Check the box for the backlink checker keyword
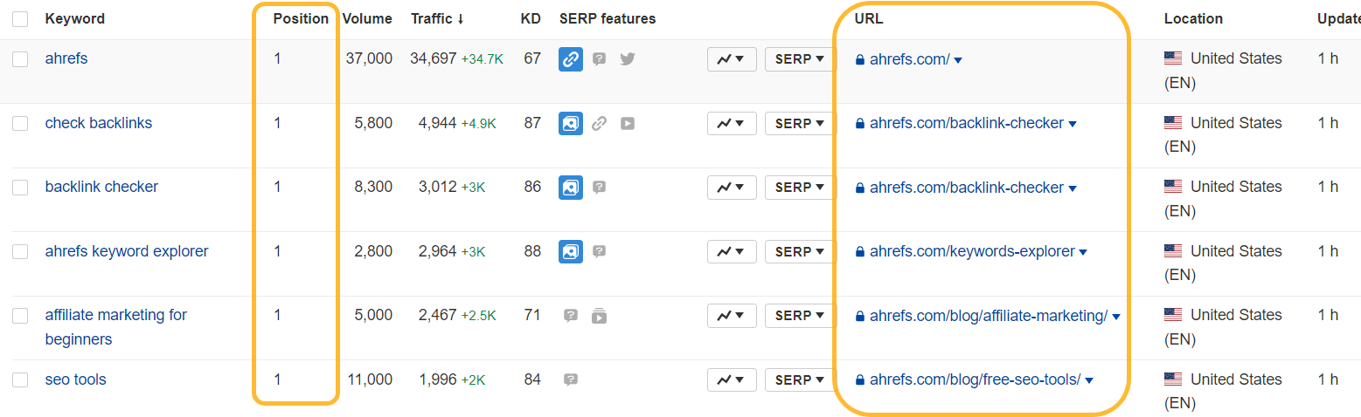Viewport: 1361px width, 417px height. click(20, 188)
